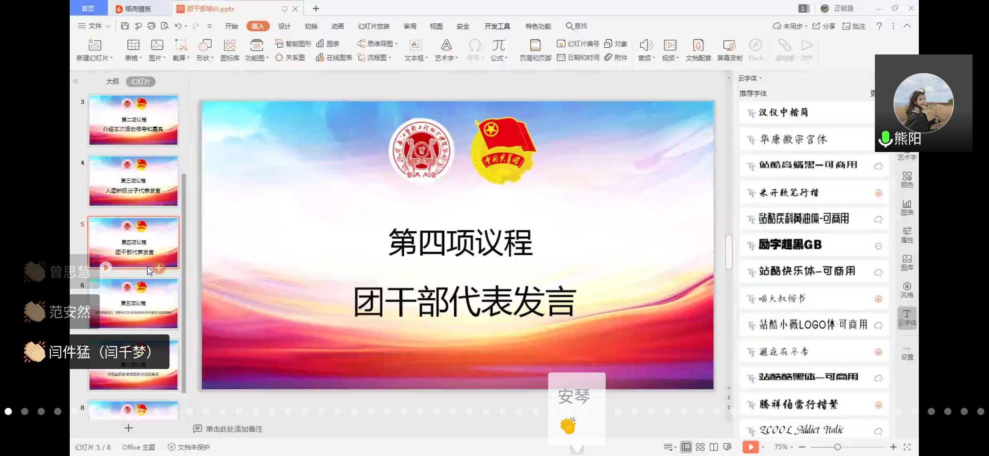Viewport: 989px width, 456px height.
Task: Click the print icon in quick toolbar
Action: (x=151, y=26)
